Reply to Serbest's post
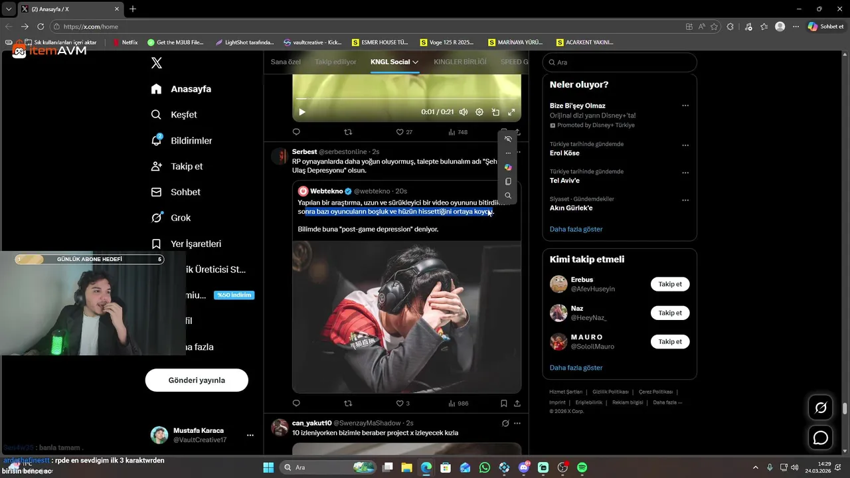 (x=296, y=403)
